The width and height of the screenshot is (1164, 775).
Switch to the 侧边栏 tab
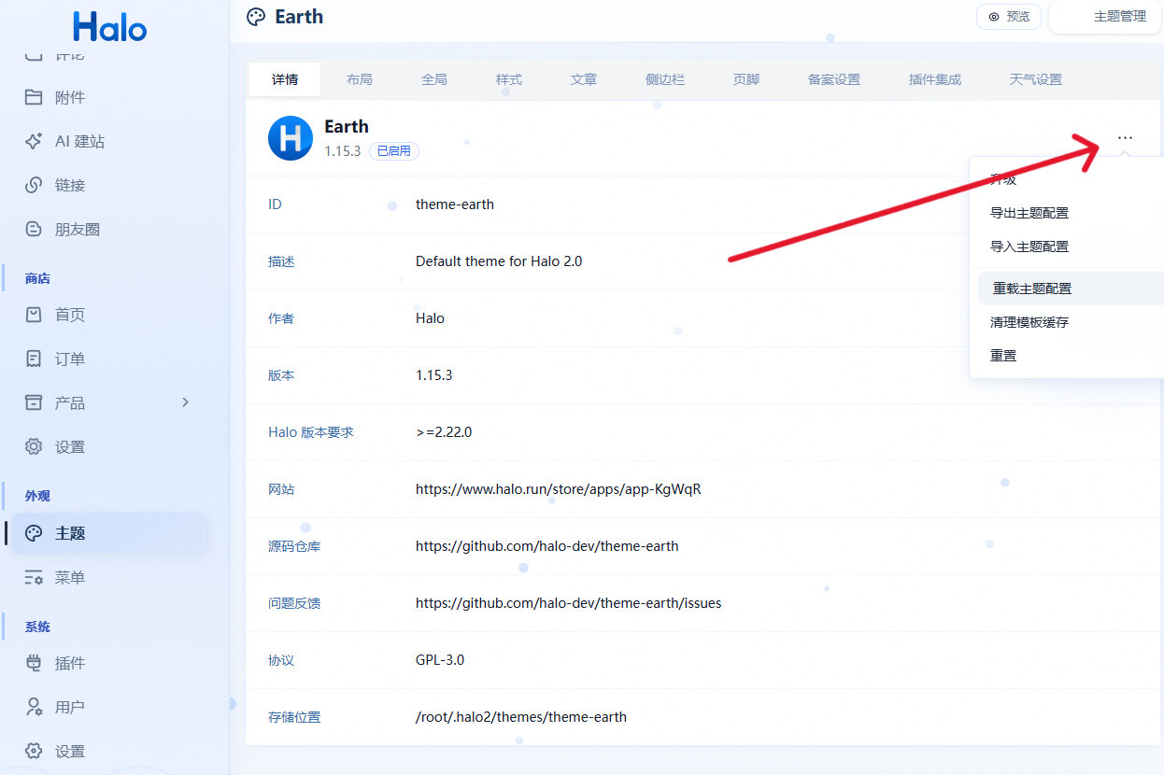pos(665,79)
